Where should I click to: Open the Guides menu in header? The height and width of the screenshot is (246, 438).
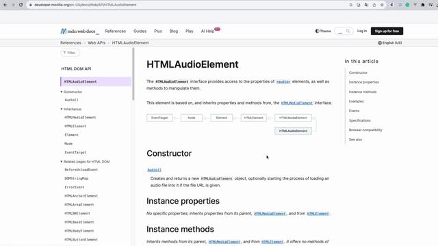pyautogui.click(x=140, y=31)
